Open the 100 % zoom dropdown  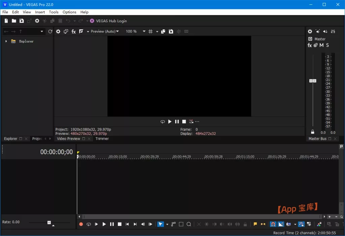coord(144,31)
